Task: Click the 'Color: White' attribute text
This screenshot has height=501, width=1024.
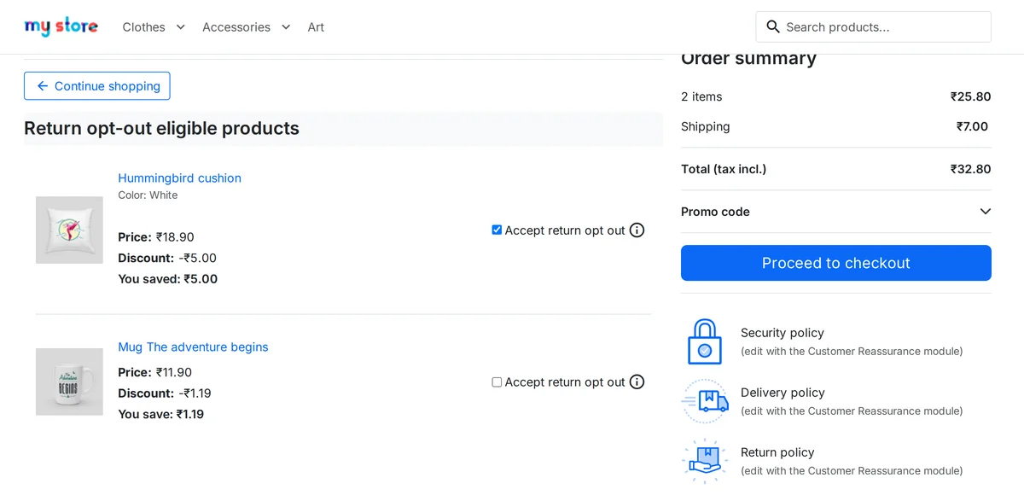Action: point(148,195)
